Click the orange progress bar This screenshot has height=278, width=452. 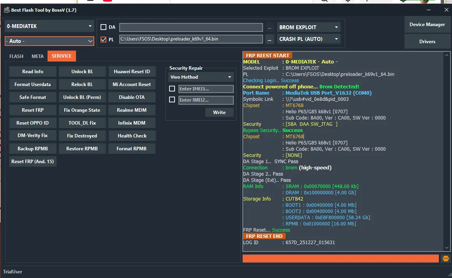pyautogui.click(x=341, y=259)
